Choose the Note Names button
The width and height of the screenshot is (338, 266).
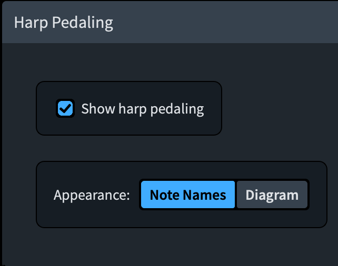pyautogui.click(x=188, y=195)
